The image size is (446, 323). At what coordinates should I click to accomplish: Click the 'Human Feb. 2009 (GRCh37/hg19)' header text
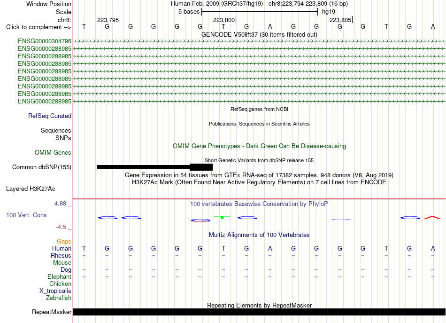[x=217, y=4]
